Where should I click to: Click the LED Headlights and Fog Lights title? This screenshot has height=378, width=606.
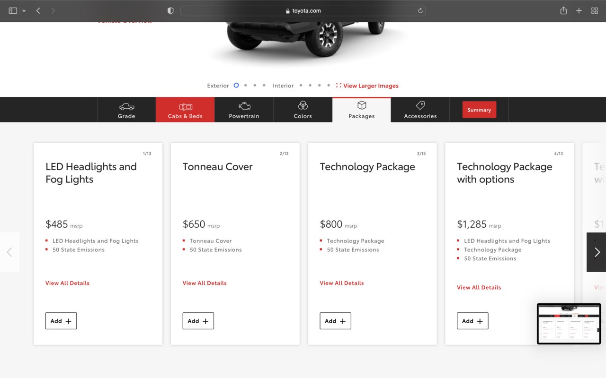point(91,173)
